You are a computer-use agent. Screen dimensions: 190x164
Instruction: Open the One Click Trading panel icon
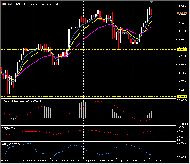[4, 4]
